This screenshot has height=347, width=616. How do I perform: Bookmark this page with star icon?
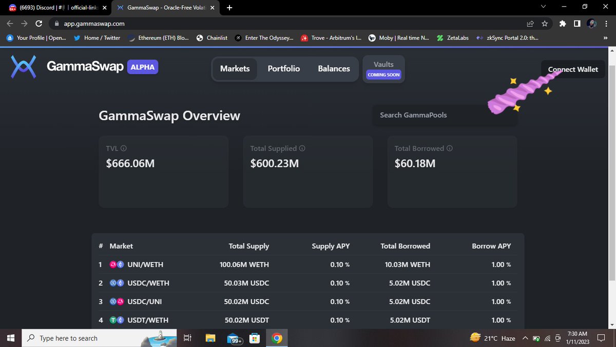pyautogui.click(x=545, y=24)
